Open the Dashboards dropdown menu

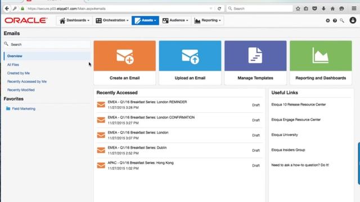coord(74,20)
